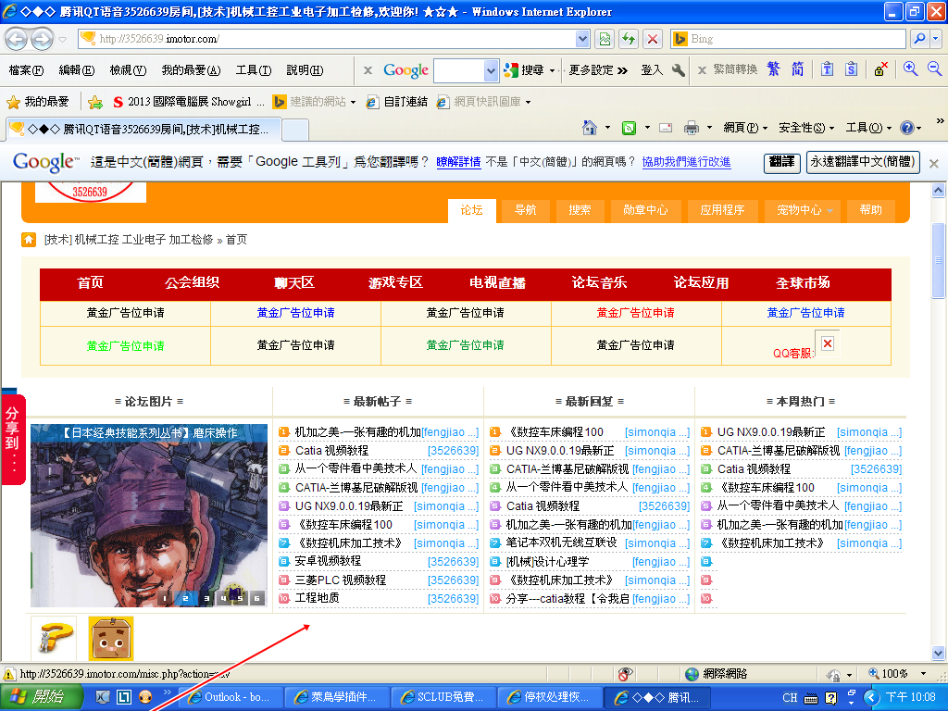This screenshot has width=948, height=711.
Task: Close the 繁簡轉換 toolbar with its X
Action: pos(702,70)
